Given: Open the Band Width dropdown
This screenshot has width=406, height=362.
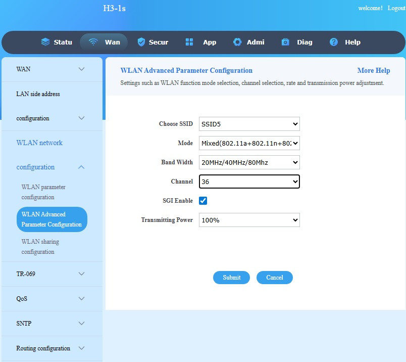Looking at the screenshot, I should coord(249,162).
